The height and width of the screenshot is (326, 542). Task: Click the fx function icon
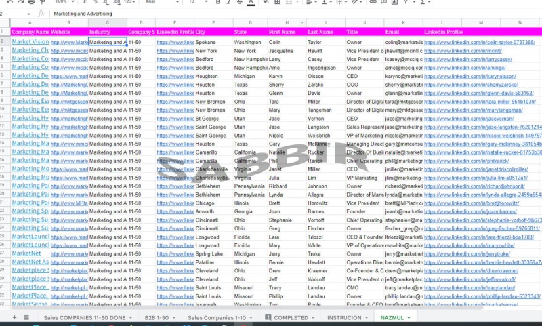pyautogui.click(x=41, y=14)
